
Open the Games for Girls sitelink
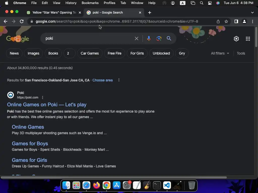(x=29, y=160)
